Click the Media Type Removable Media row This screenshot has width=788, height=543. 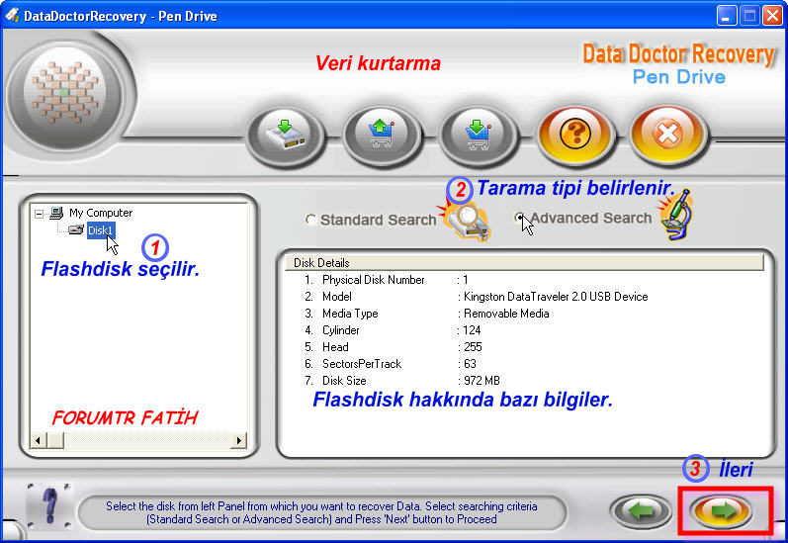tap(426, 314)
